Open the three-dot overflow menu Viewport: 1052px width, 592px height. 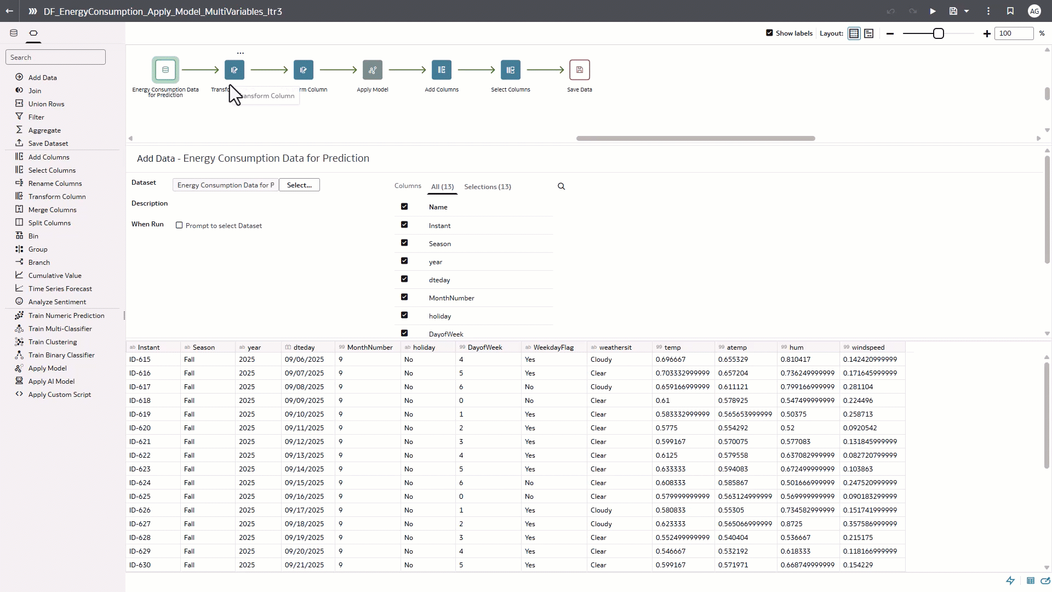click(x=987, y=11)
